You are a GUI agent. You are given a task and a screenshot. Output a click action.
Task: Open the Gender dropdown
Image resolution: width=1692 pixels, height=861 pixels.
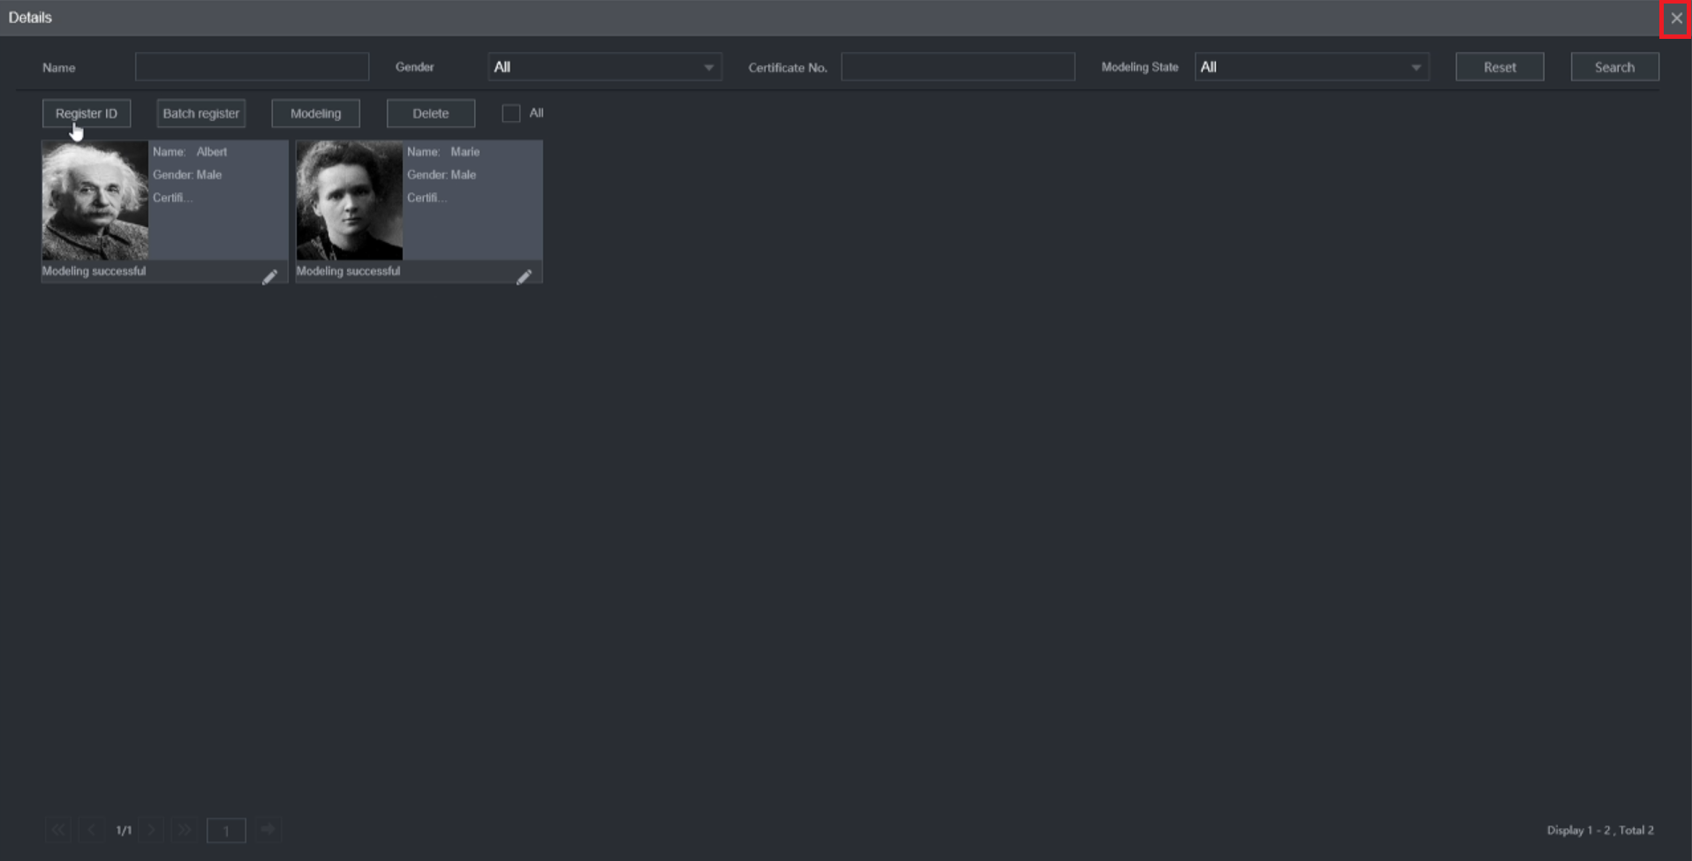605,67
